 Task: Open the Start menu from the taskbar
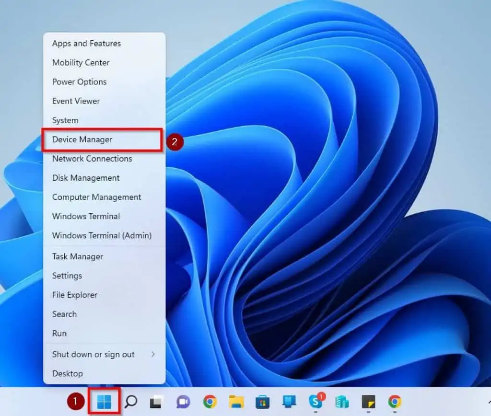coord(105,402)
